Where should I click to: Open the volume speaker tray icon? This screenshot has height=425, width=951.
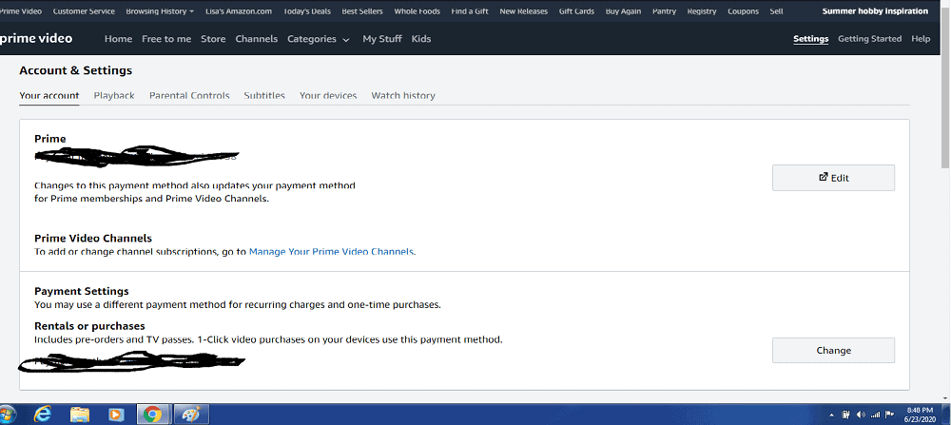[861, 415]
